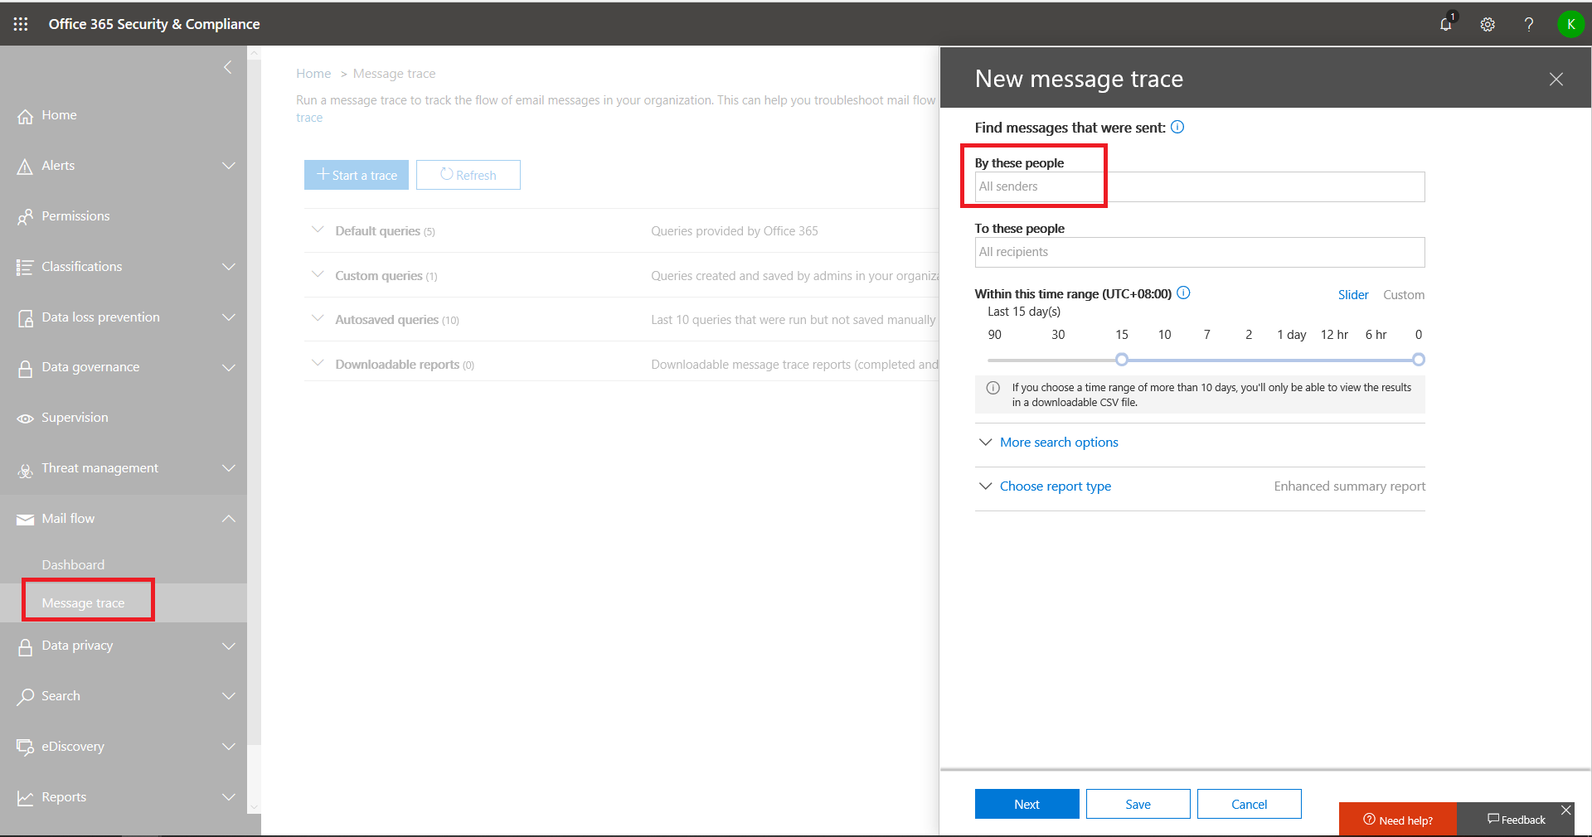The image size is (1592, 837).
Task: Open the notifications bell icon
Action: [x=1446, y=24]
